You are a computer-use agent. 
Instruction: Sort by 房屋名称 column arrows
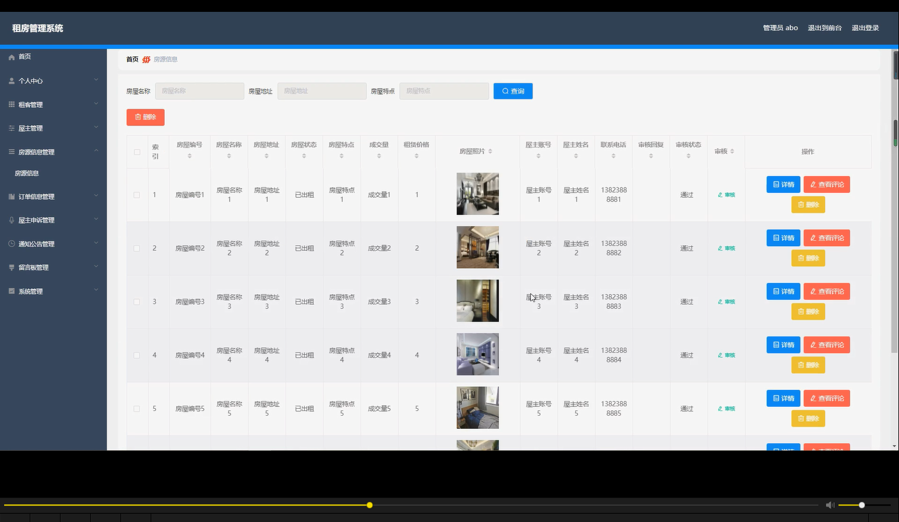[x=229, y=156]
